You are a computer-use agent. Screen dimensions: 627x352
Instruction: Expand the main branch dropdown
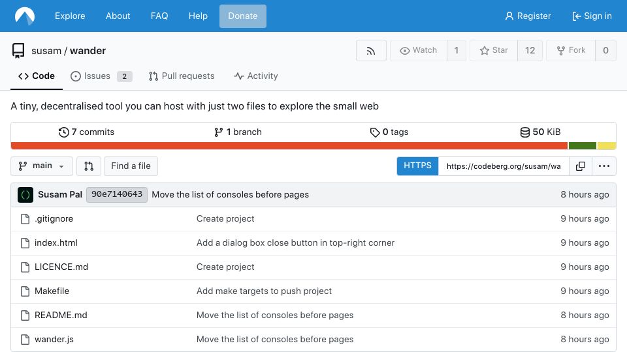[42, 166]
